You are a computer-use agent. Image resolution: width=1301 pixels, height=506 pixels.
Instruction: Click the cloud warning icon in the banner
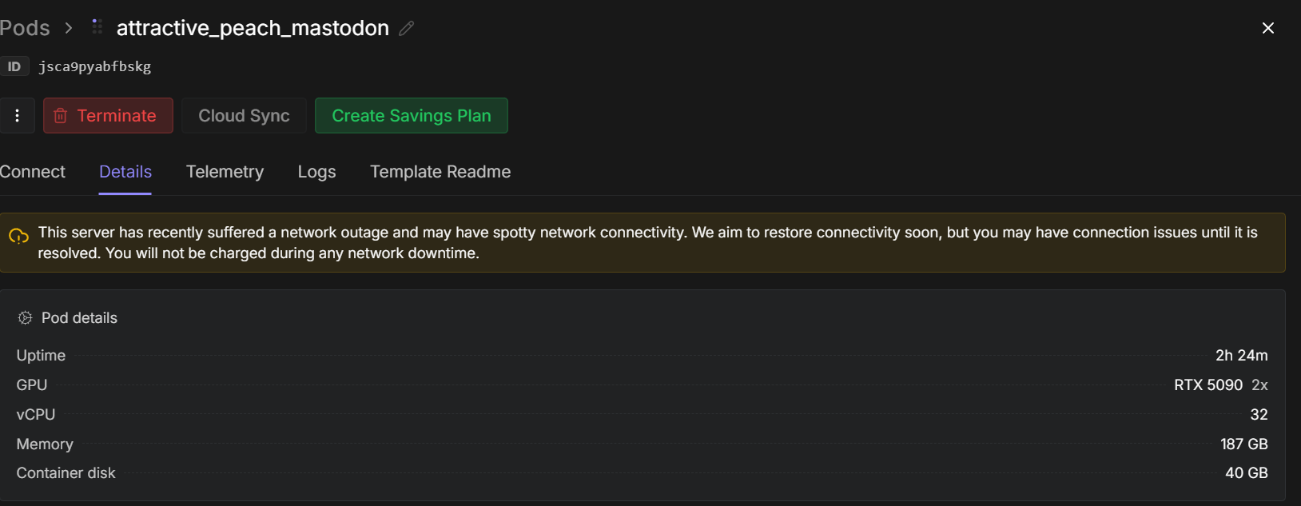pos(18,237)
